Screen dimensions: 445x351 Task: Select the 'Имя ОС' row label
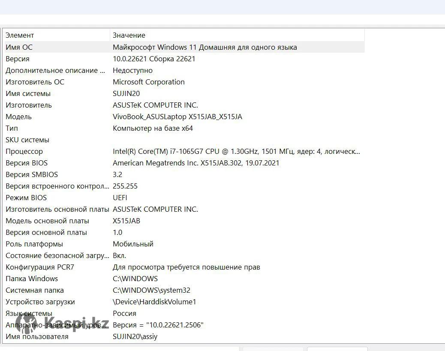tap(19, 47)
